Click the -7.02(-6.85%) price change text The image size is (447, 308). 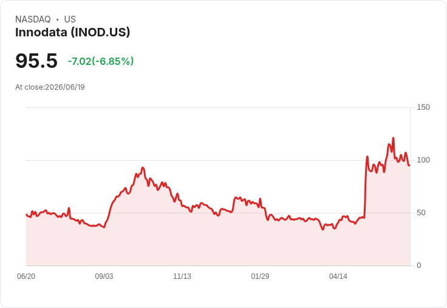tap(101, 61)
